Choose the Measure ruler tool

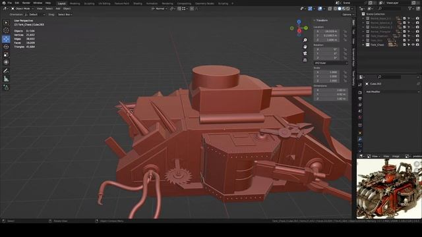(6, 79)
